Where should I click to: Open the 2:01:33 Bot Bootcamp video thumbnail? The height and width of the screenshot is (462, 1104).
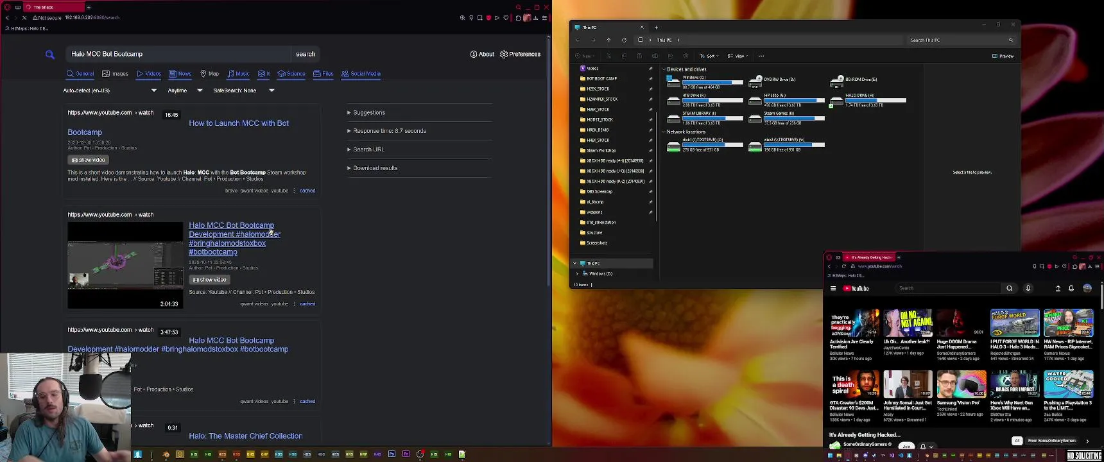pyautogui.click(x=125, y=266)
